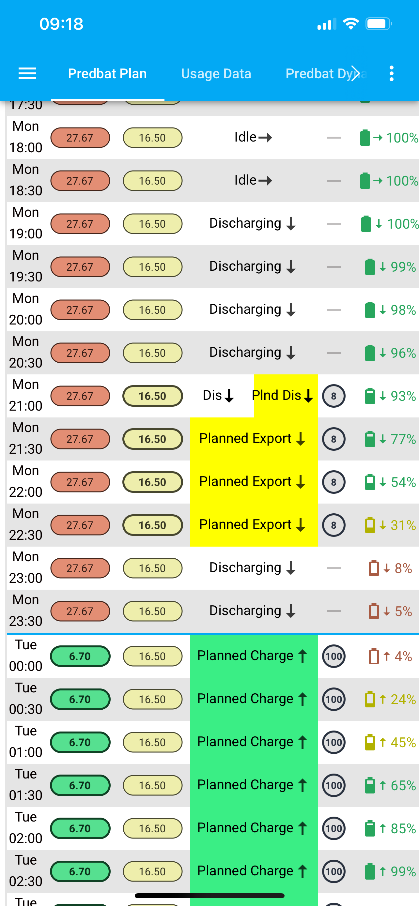Viewport: 419px width, 906px height.
Task: Tap the green 6.70 import rate at Tue 01:00
Action: point(80,742)
